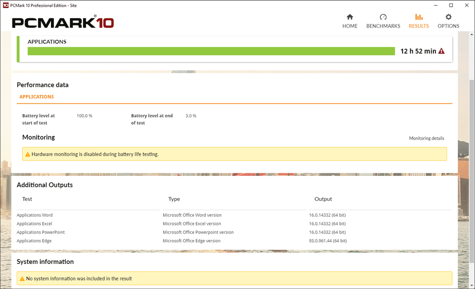Open the Options gear section
475x289 pixels.
pos(449,21)
